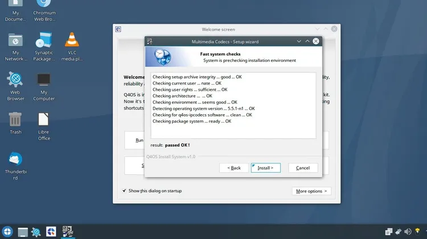Click the Setup wizard title bar icon
The image size is (427, 239).
150,41
